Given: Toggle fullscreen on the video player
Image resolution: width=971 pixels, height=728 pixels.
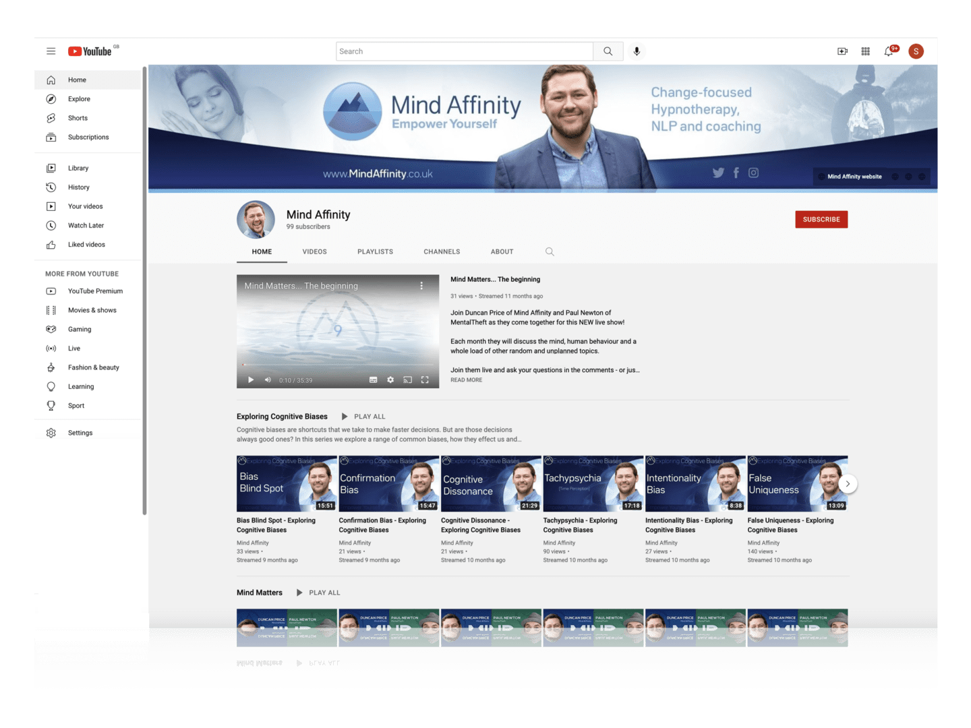Looking at the screenshot, I should coord(425,380).
